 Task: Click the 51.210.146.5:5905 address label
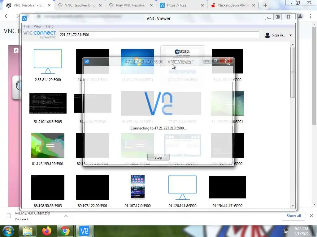coord(48,122)
